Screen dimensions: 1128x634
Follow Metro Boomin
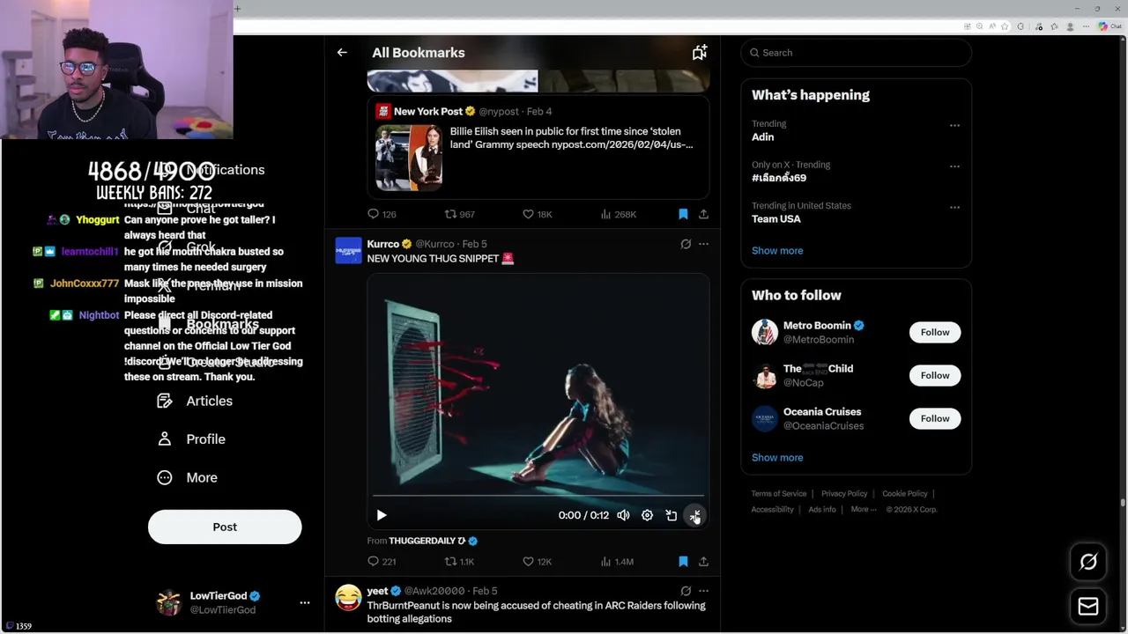[x=935, y=332]
